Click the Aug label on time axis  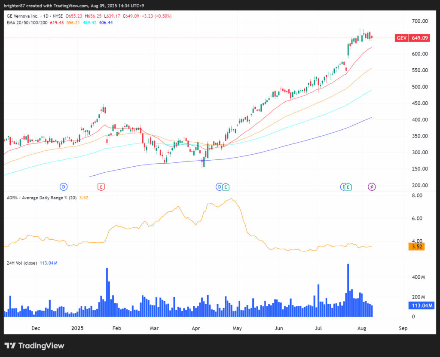(362, 328)
